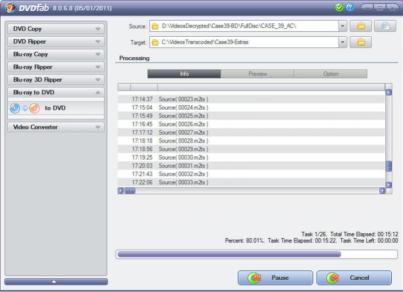This screenshot has width=403, height=292.
Task: Close the DVDFab window
Action: tap(392, 8)
